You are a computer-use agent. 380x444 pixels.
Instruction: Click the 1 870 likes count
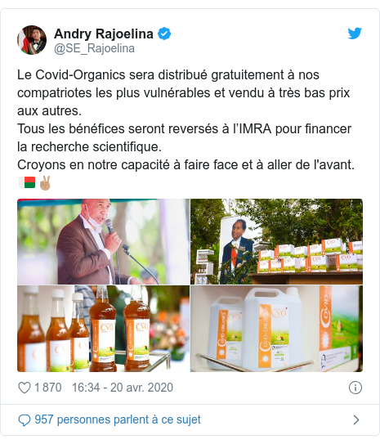click(x=48, y=388)
